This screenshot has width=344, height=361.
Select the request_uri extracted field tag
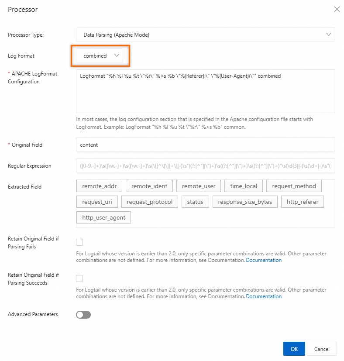(x=97, y=202)
